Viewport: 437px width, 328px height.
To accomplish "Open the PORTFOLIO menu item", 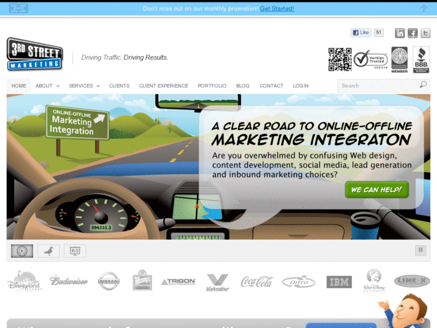I will tap(212, 85).
